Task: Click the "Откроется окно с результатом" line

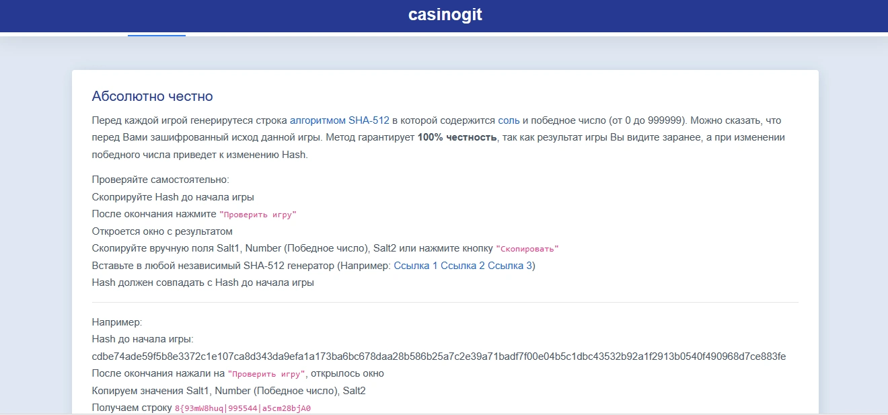Action: [162, 231]
